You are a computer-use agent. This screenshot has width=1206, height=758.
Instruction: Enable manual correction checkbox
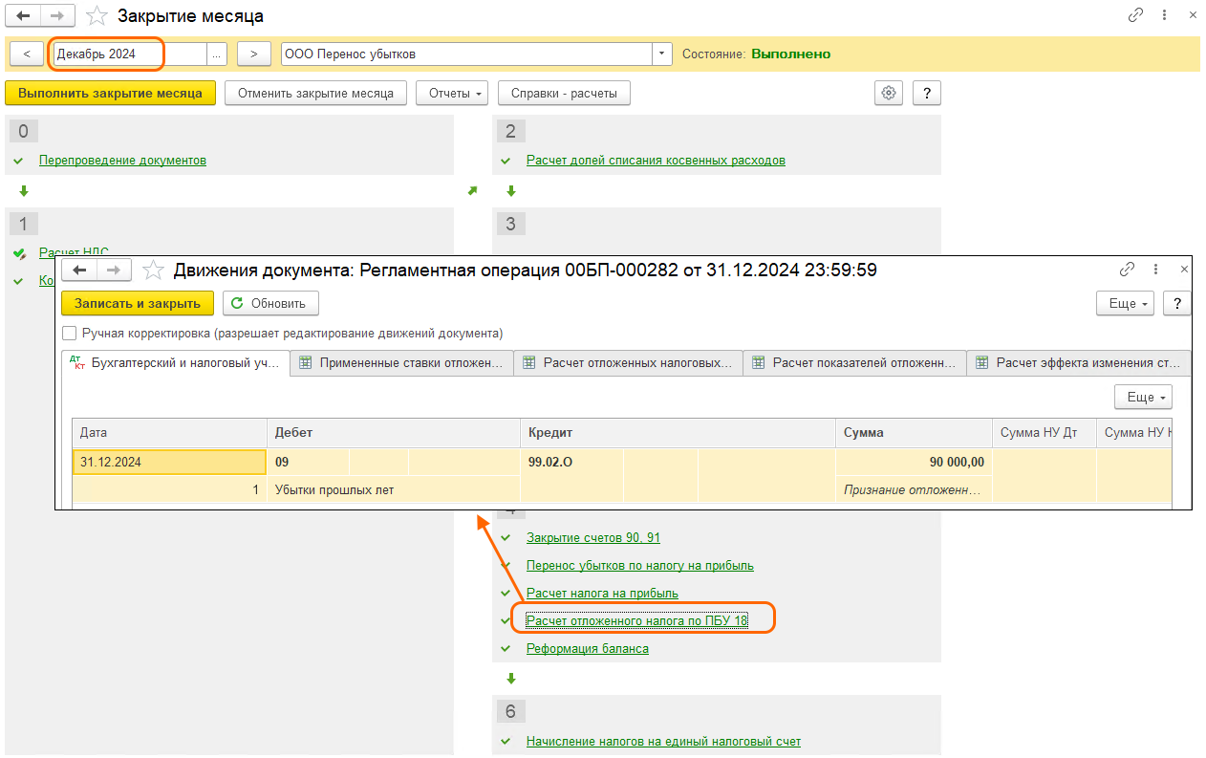pyautogui.click(x=69, y=334)
